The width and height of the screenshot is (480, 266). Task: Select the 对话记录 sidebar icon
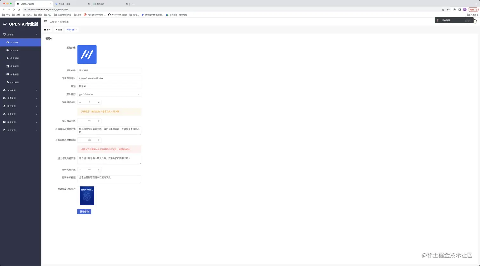8,50
